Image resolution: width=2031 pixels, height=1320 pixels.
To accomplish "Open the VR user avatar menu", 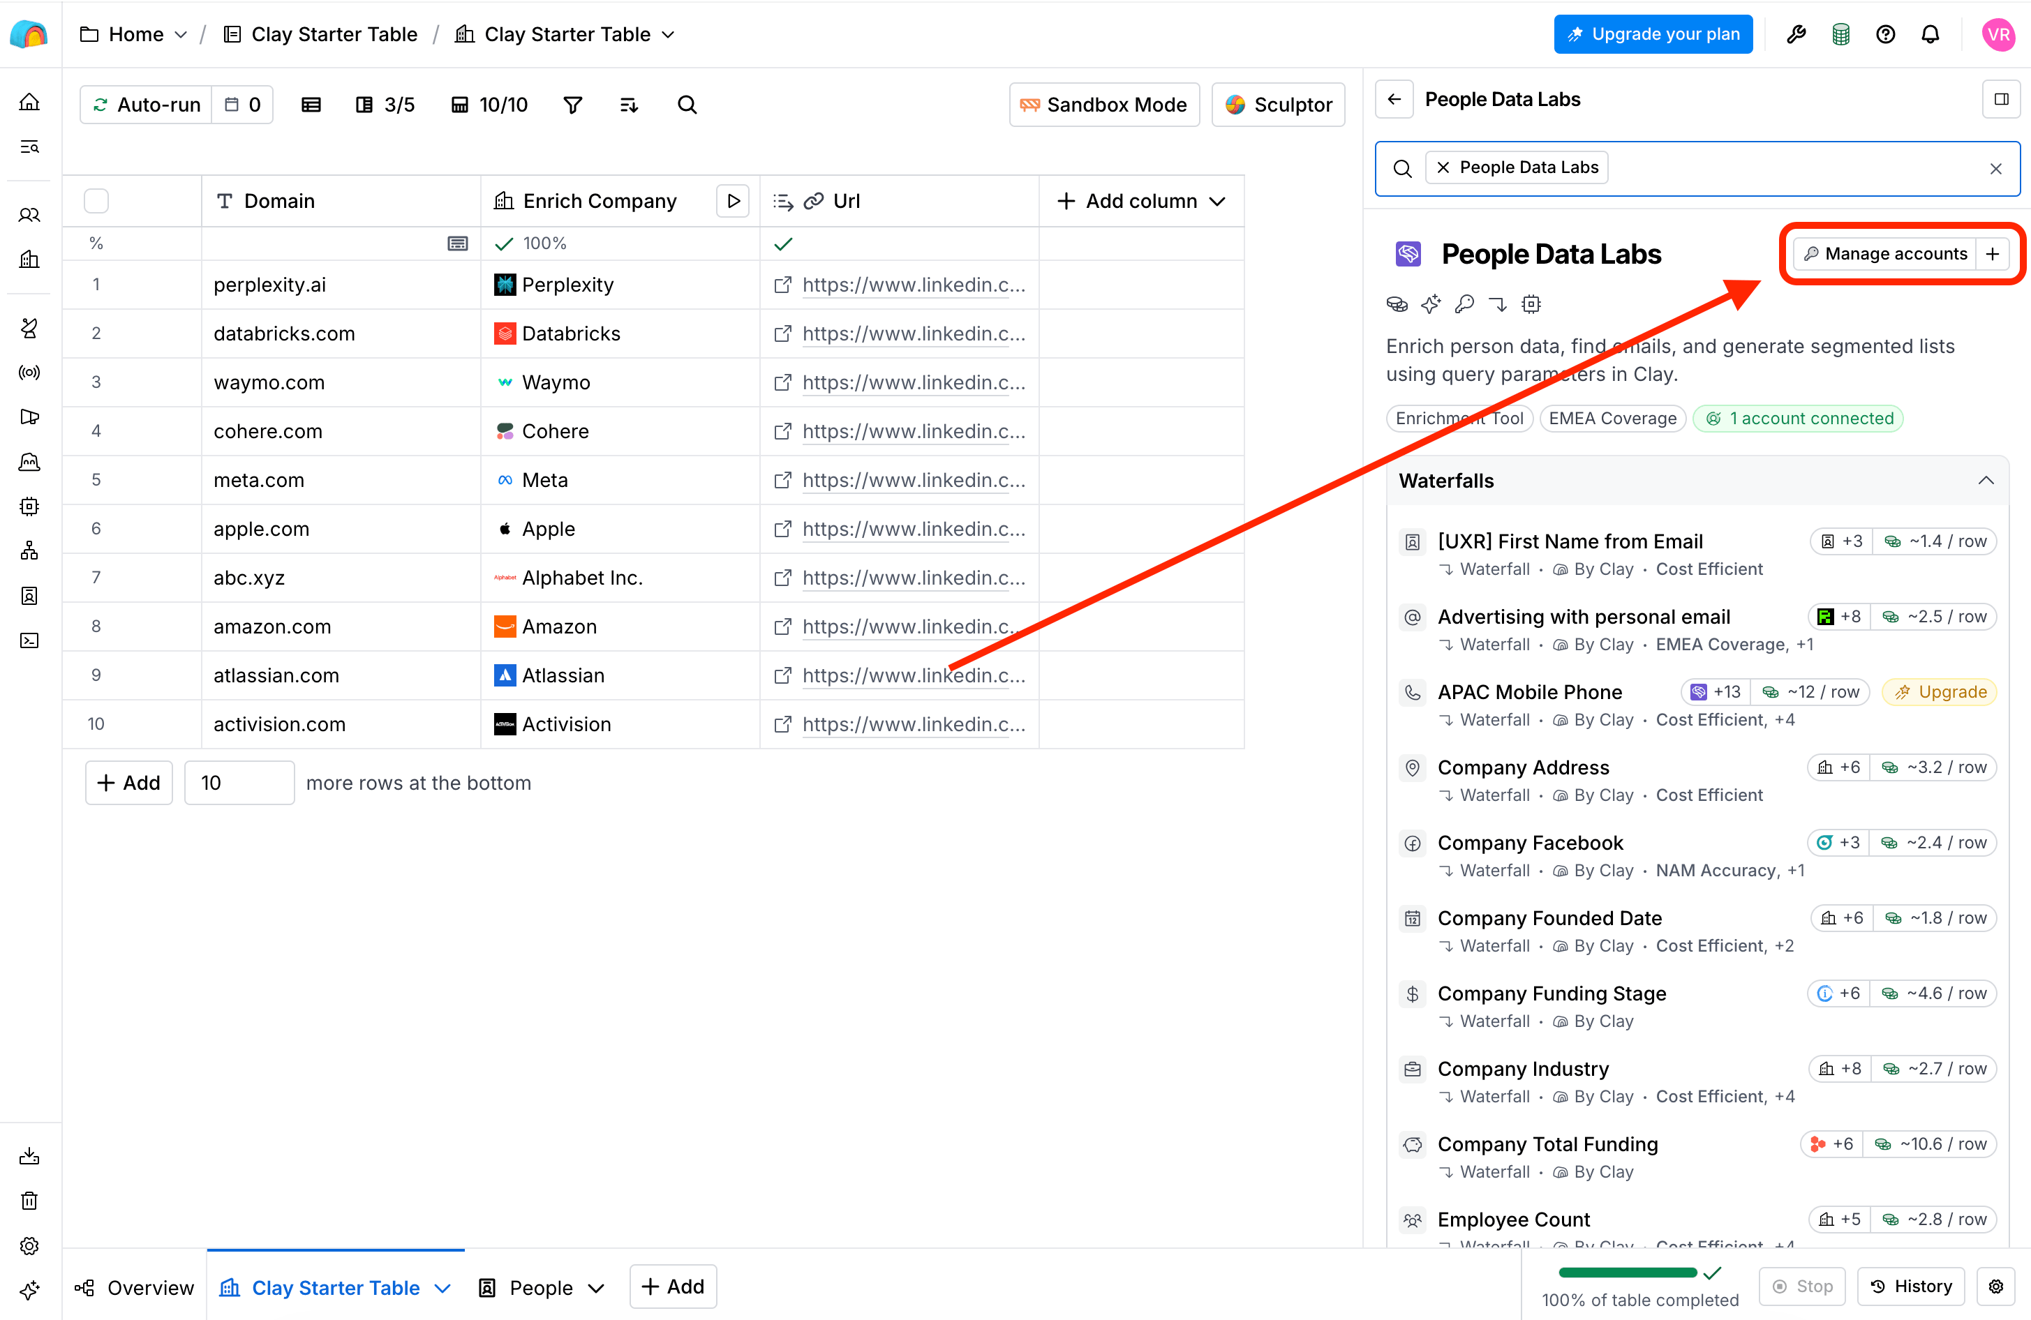I will point(1999,34).
